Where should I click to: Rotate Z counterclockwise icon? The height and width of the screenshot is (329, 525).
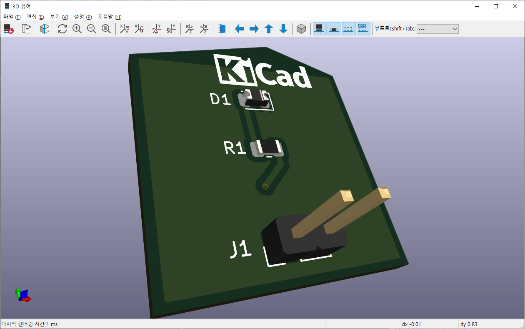pos(204,29)
